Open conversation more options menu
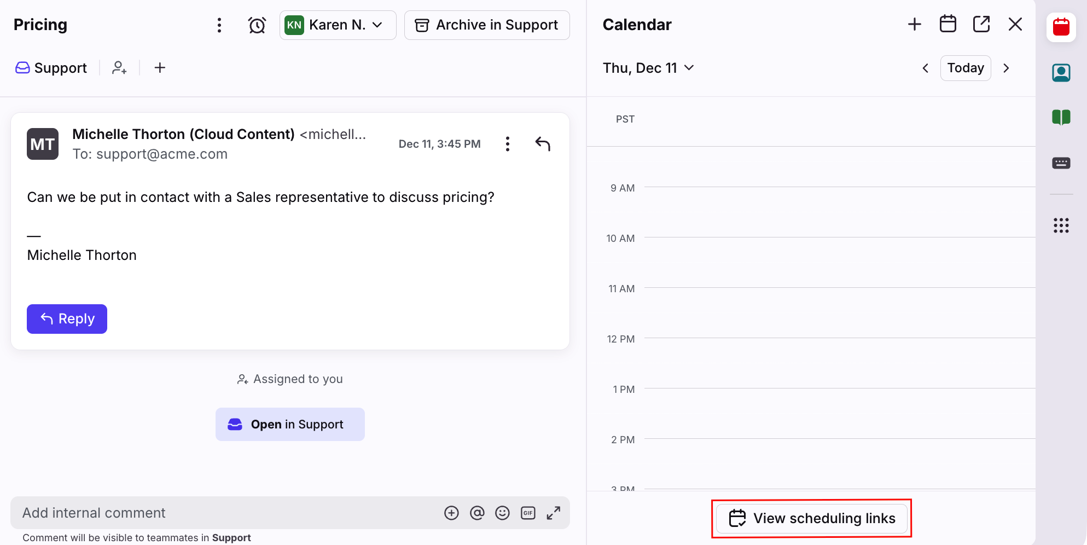Screen dimensions: 1087x545 click(x=219, y=25)
